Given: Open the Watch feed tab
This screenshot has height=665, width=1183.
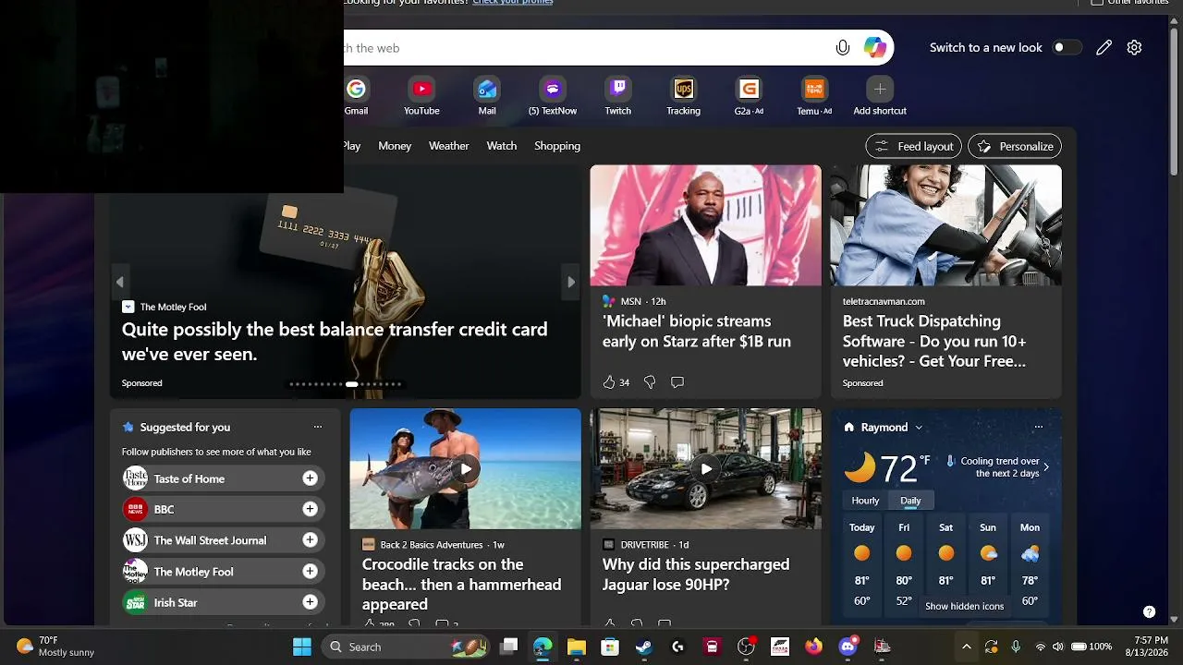Looking at the screenshot, I should 502,146.
